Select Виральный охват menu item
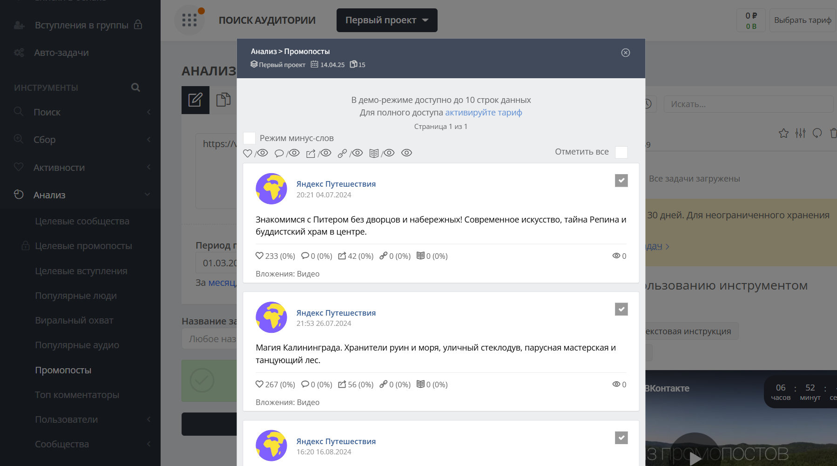The height and width of the screenshot is (466, 837). pos(74,320)
